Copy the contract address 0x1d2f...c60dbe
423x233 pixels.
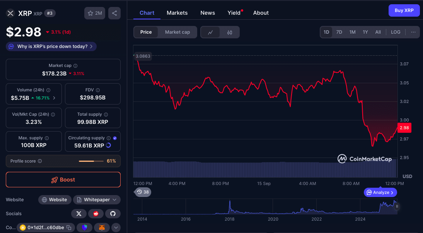69,228
